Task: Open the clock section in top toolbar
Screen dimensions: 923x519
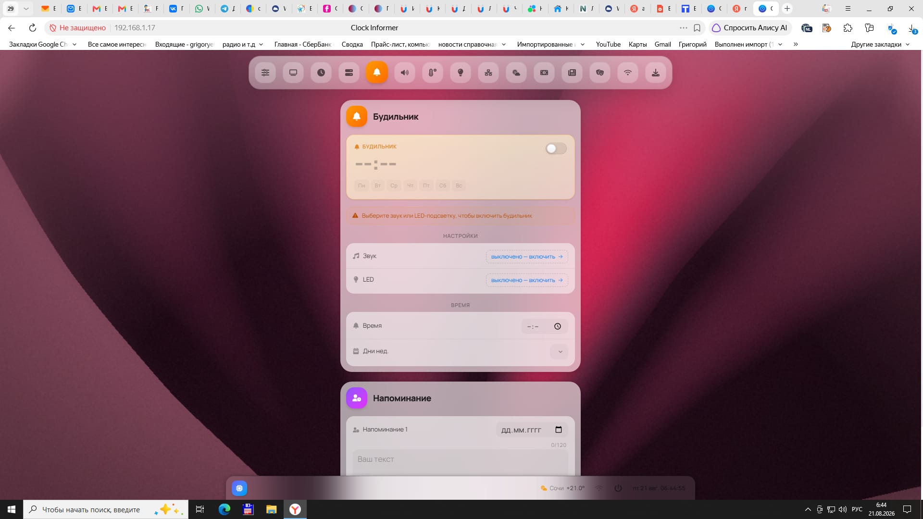Action: [321, 73]
